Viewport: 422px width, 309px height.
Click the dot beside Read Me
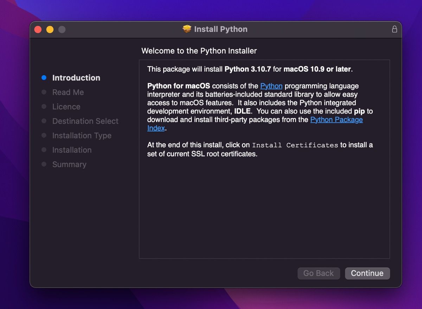tap(44, 92)
